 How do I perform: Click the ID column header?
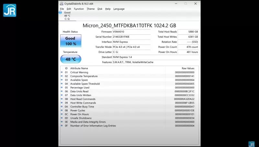pyautogui.click(x=66, y=68)
